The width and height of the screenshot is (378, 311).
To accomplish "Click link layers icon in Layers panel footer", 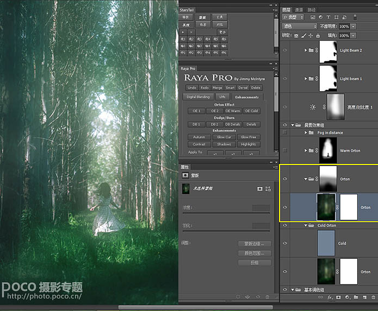I will pos(320,297).
